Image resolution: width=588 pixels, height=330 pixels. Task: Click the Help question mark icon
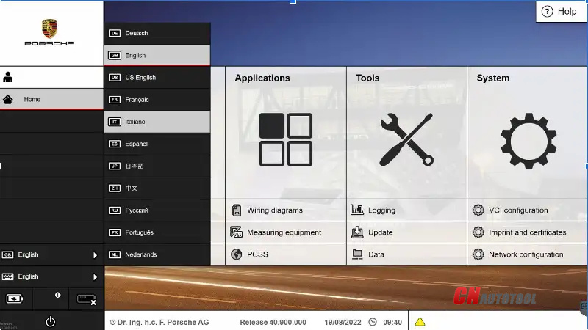click(x=547, y=12)
